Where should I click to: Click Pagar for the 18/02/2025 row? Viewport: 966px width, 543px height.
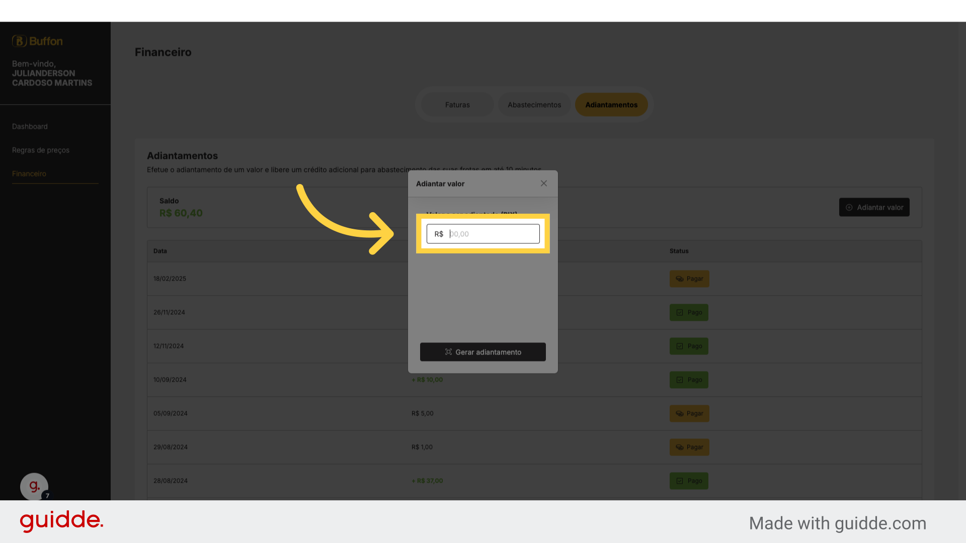pos(689,279)
